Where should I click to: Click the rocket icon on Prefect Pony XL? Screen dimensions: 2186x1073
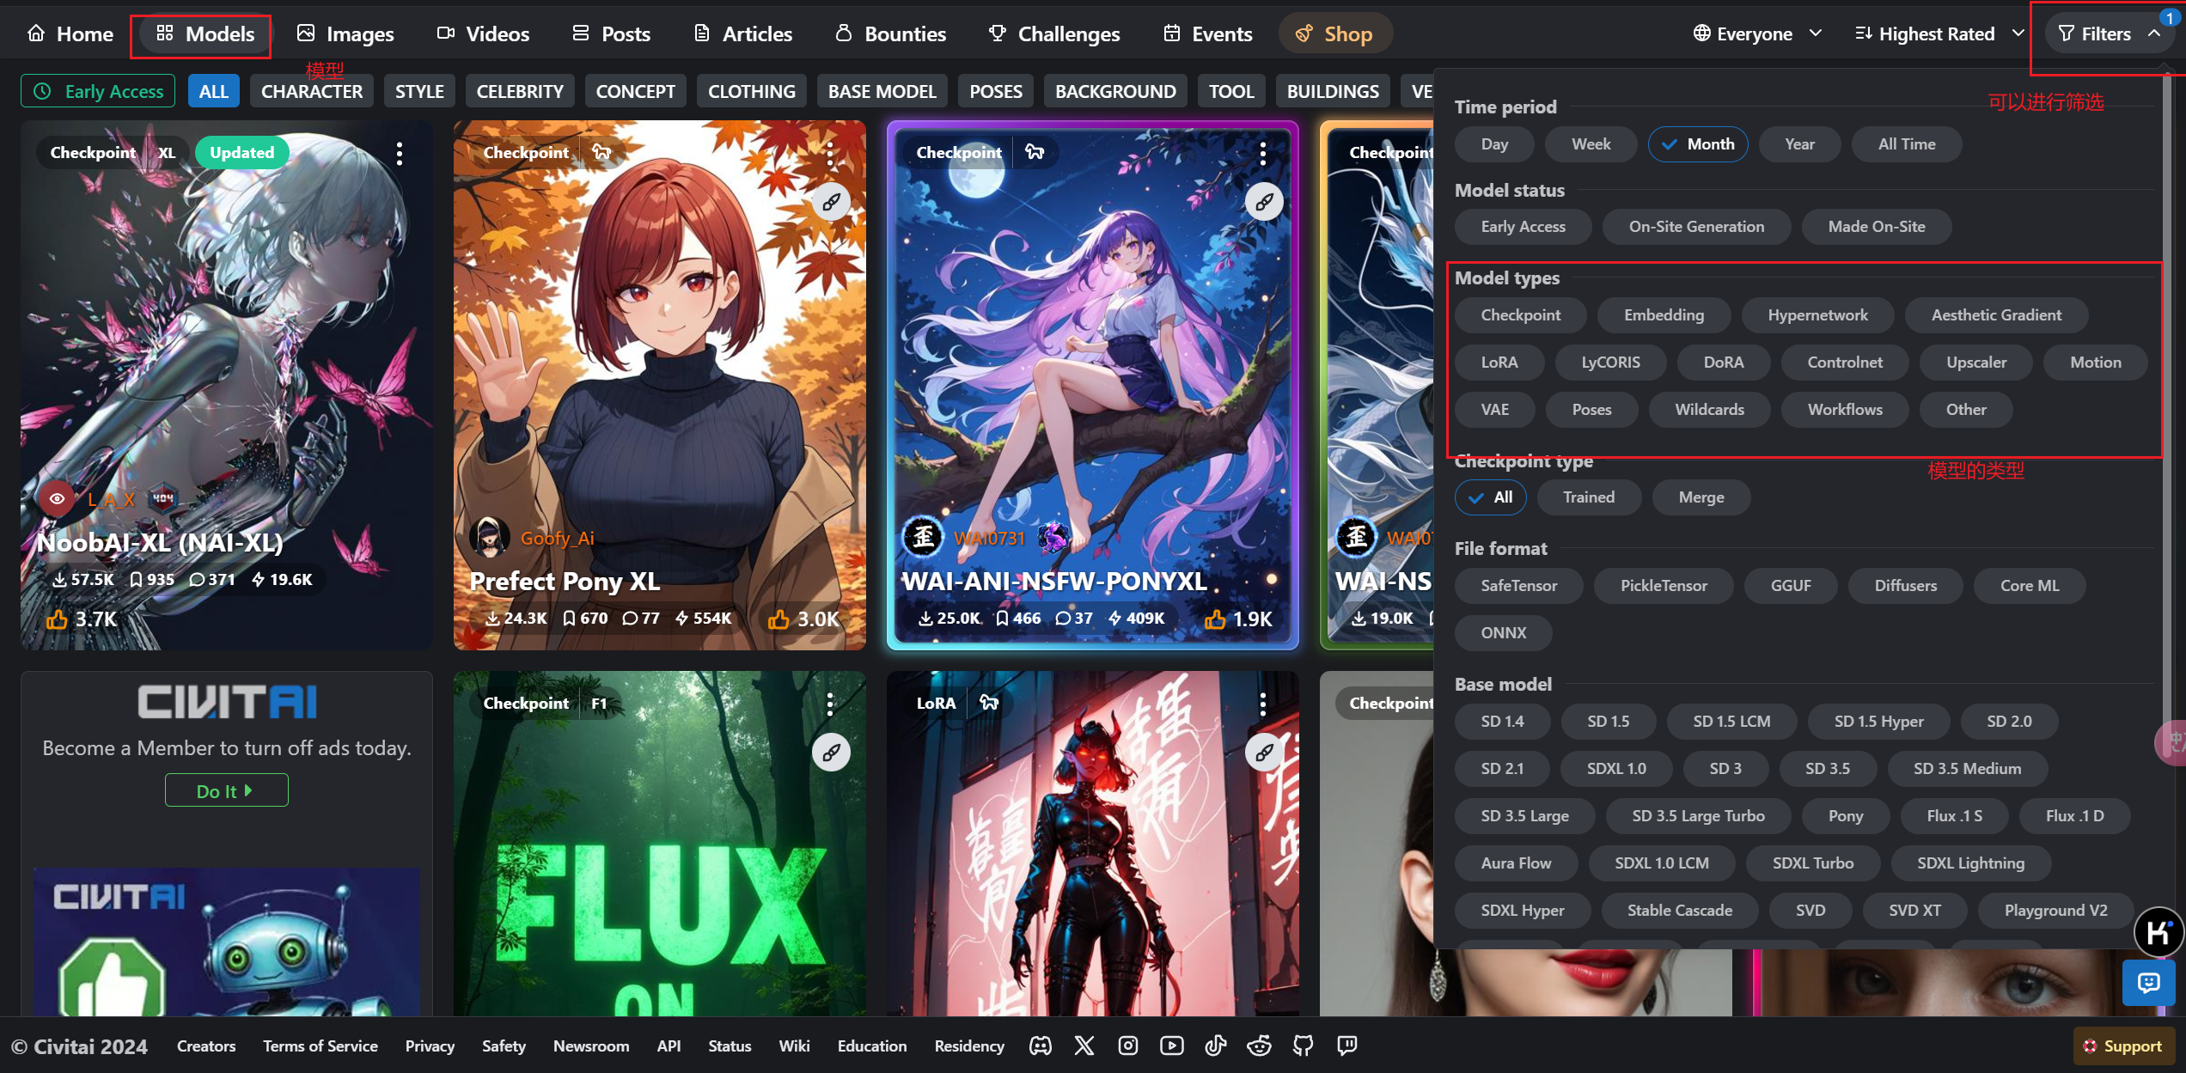pos(831,202)
